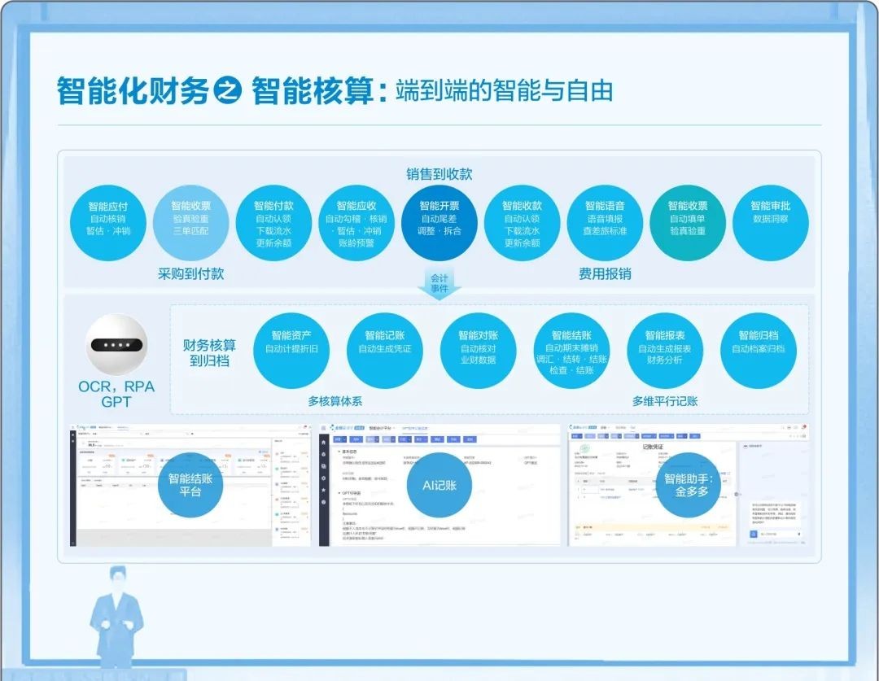
Task: Open the 智能助手 金多多 badge
Action: coord(687,485)
